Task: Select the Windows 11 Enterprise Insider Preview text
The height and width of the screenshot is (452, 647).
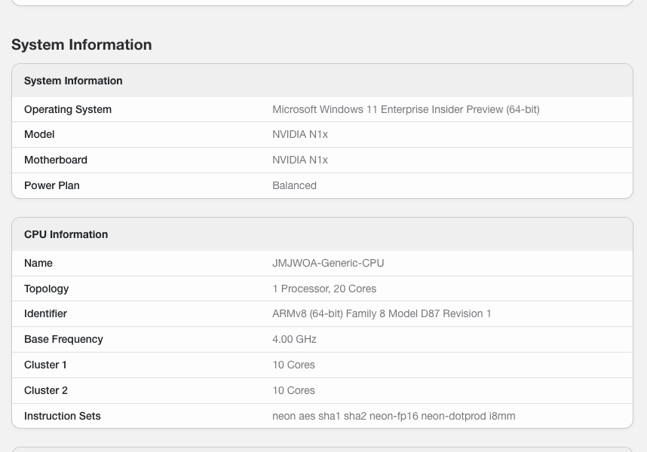Action: coord(406,109)
